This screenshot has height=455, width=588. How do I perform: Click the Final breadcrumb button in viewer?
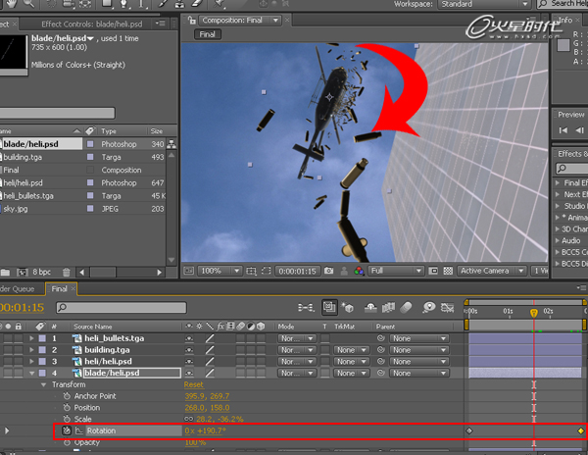(x=208, y=34)
